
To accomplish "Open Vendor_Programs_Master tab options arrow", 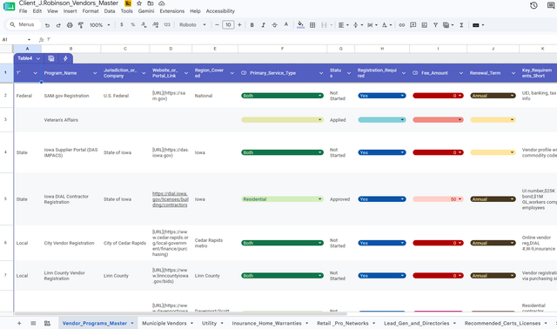I will pyautogui.click(x=132, y=323).
